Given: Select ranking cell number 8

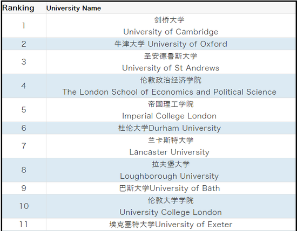Looking at the screenshot, I should point(24,170).
